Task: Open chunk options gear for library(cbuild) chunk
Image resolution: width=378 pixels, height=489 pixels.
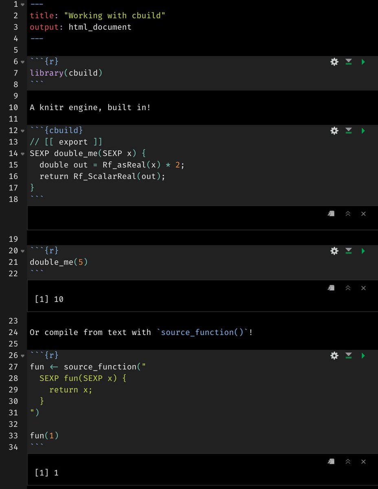Action: (x=334, y=62)
